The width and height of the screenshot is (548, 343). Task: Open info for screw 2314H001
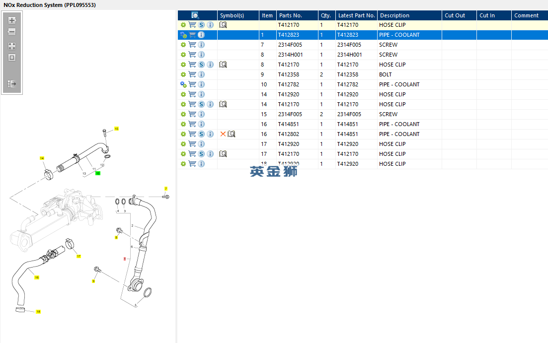click(201, 55)
